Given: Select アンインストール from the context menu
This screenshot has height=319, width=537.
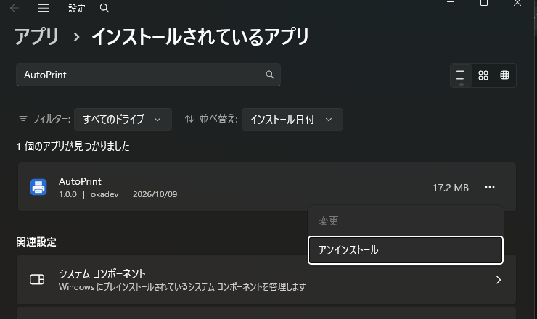Looking at the screenshot, I should (406, 250).
